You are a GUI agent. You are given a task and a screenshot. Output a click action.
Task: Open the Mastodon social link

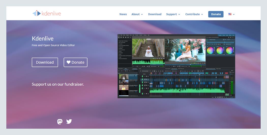(x=60, y=121)
